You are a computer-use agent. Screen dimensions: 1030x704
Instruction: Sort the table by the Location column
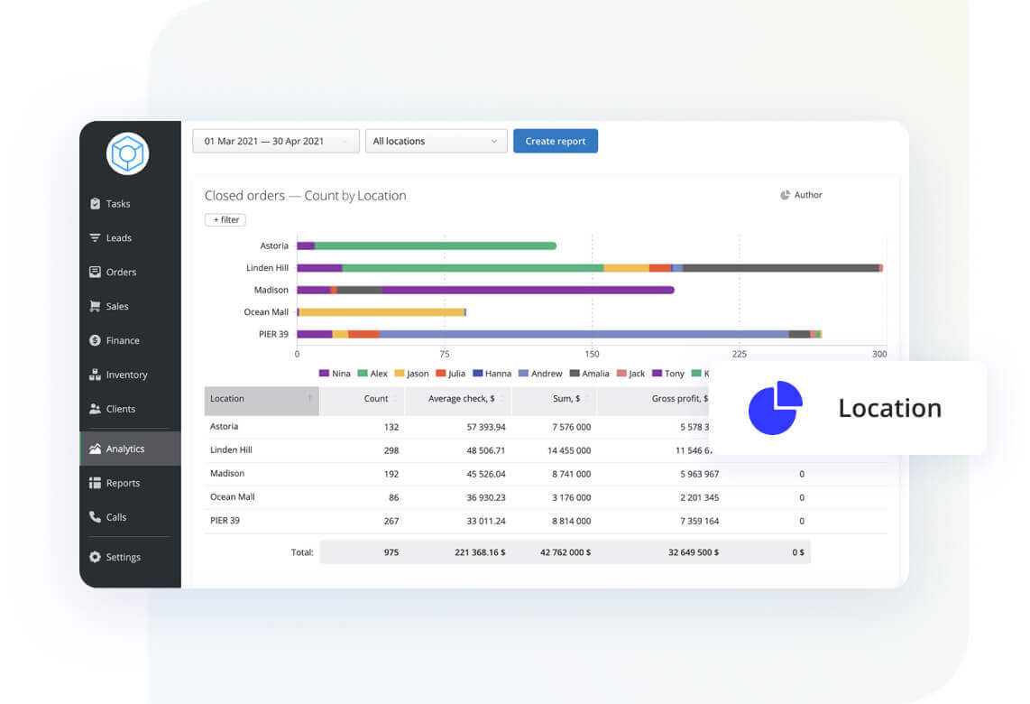pyautogui.click(x=261, y=399)
